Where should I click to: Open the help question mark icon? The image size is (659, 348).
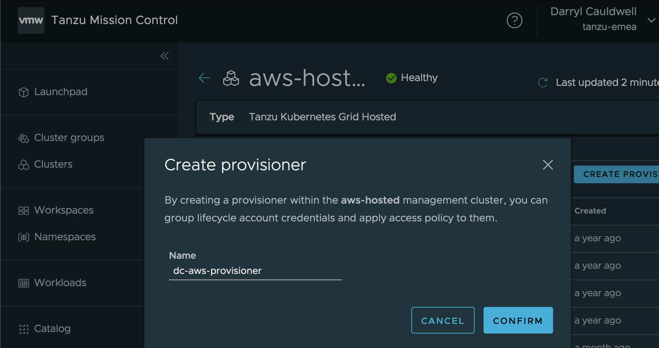point(514,20)
